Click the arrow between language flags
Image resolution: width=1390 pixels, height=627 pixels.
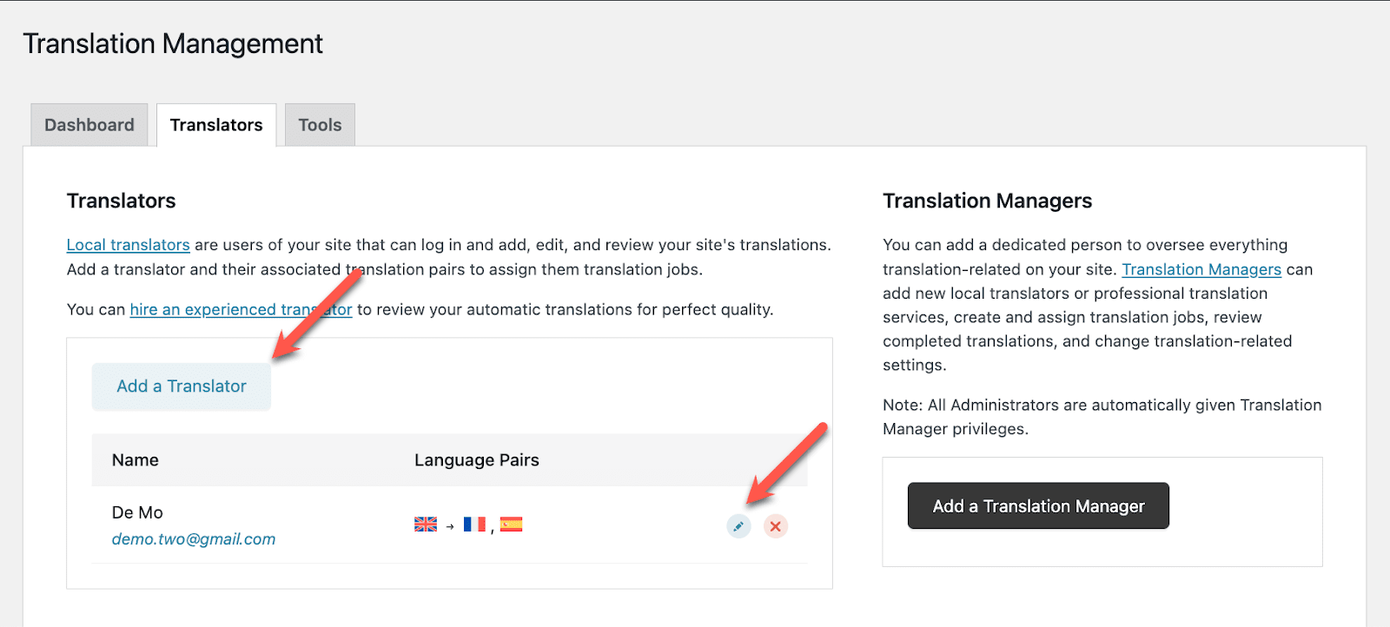[x=450, y=526]
